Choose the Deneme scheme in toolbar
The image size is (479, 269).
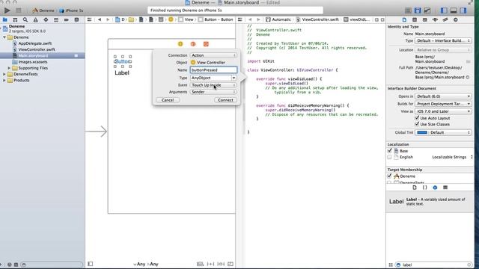43,10
